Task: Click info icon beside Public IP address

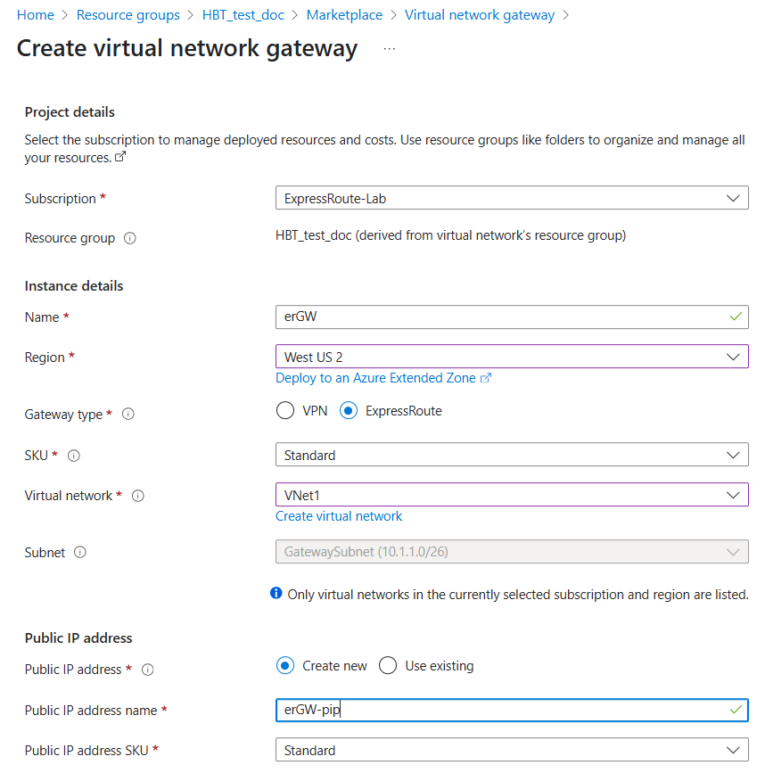Action: (148, 670)
